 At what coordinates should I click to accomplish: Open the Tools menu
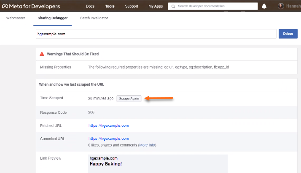[110, 6]
